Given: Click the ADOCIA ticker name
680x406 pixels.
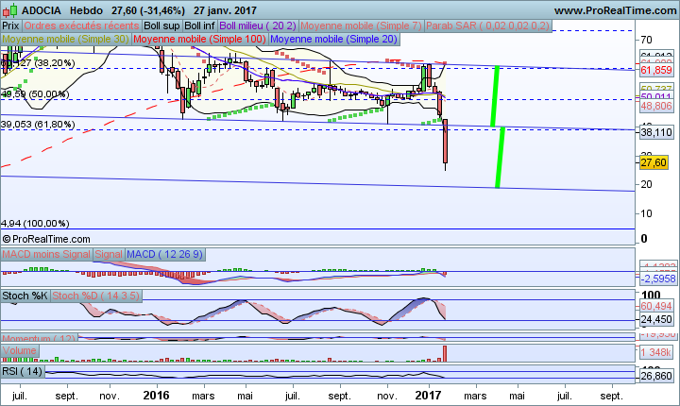Looking at the screenshot, I should (x=42, y=10).
